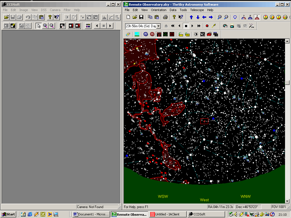Toggle night vision red goggles mode

point(209,34)
